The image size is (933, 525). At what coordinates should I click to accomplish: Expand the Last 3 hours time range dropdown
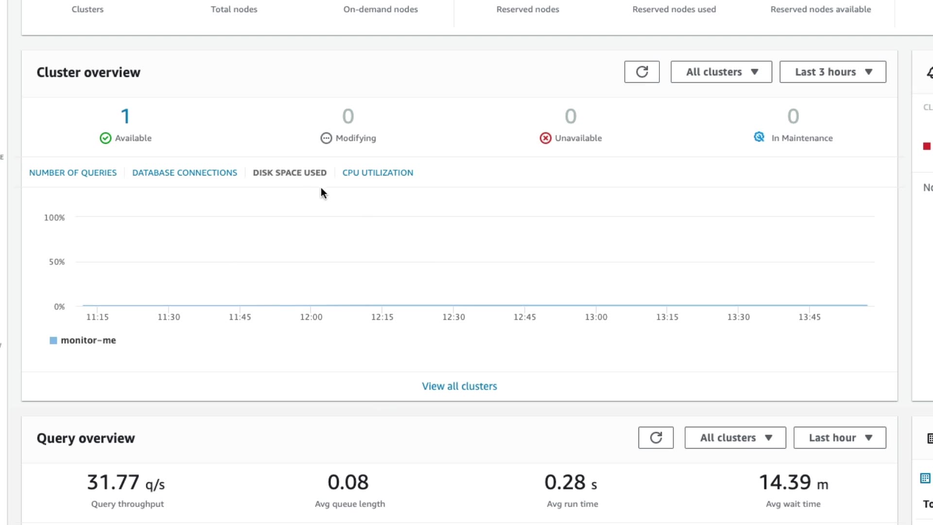(x=832, y=72)
